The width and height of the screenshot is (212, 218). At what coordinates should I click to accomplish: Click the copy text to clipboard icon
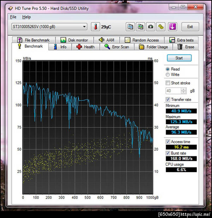pos(130,26)
